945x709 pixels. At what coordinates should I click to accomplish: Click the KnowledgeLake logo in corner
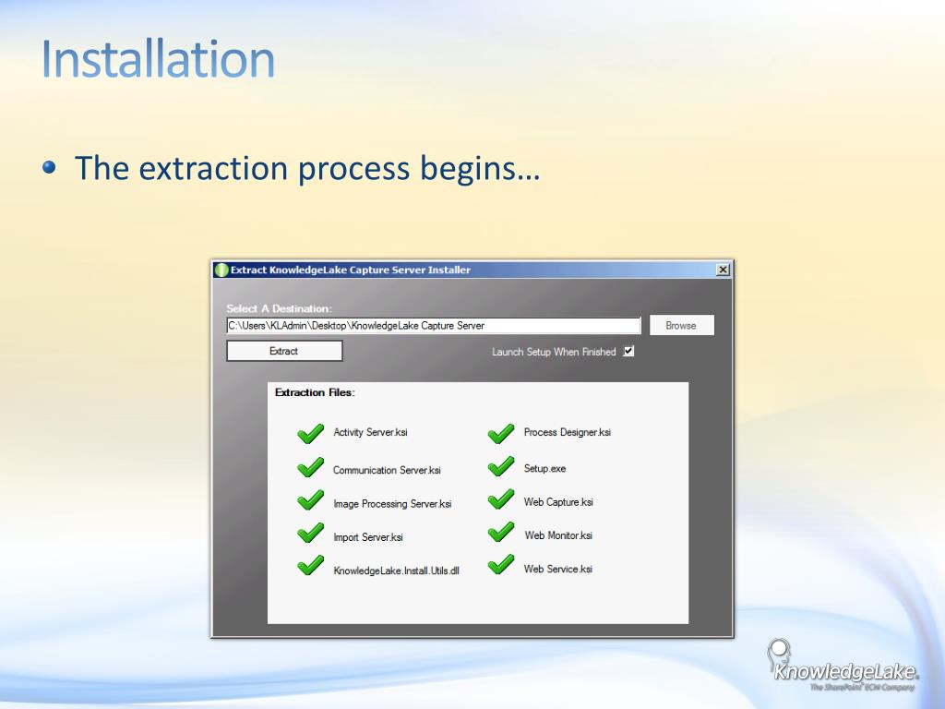tap(843, 666)
